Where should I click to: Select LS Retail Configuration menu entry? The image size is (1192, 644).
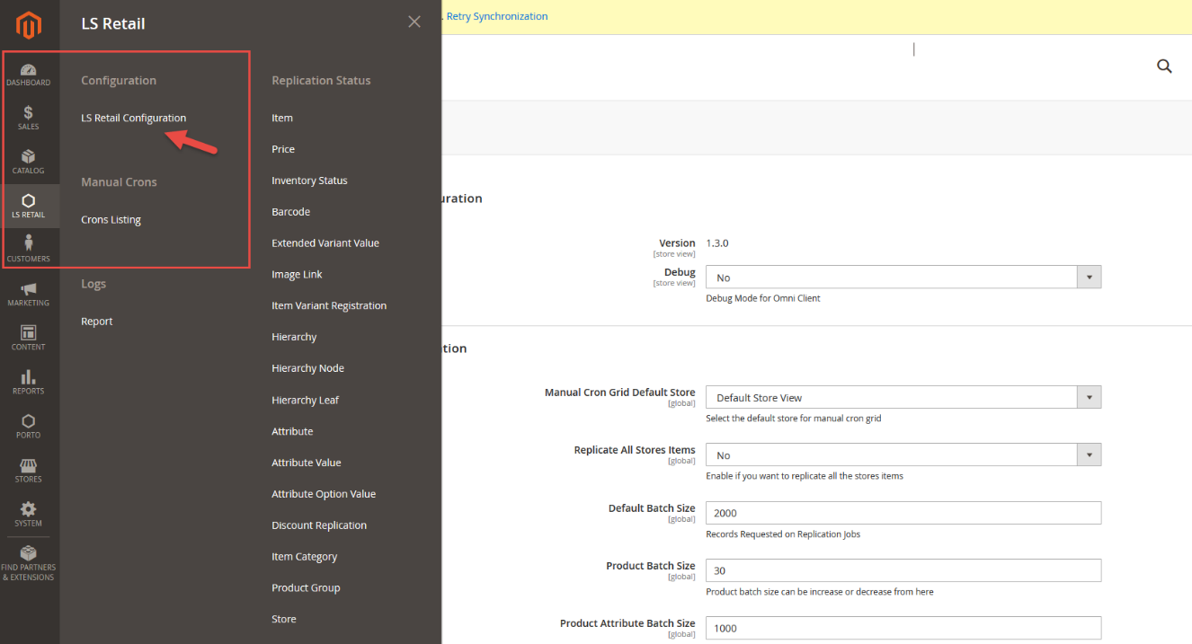pos(133,118)
